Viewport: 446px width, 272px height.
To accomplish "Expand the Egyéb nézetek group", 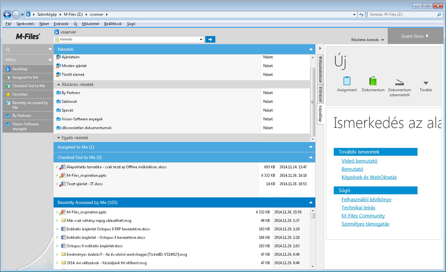I will pos(59,138).
